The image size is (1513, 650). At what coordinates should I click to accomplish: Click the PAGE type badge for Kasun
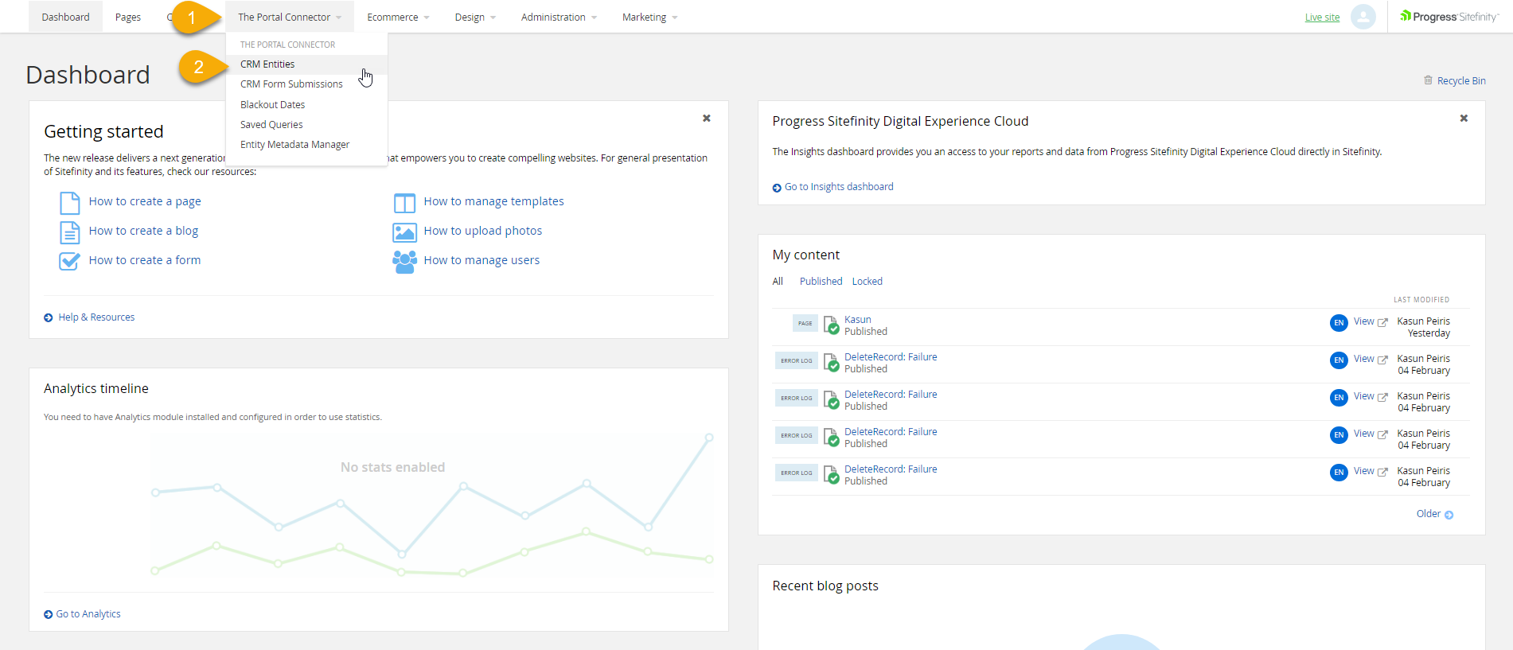tap(805, 323)
